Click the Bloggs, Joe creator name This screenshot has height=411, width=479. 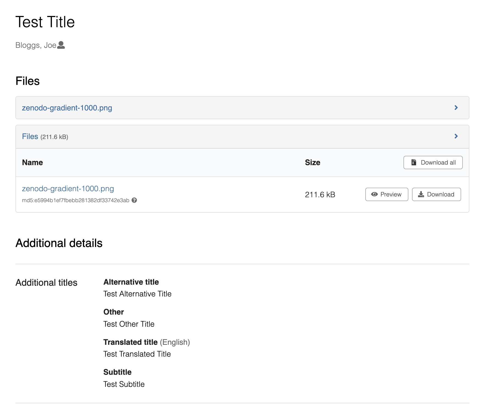36,45
